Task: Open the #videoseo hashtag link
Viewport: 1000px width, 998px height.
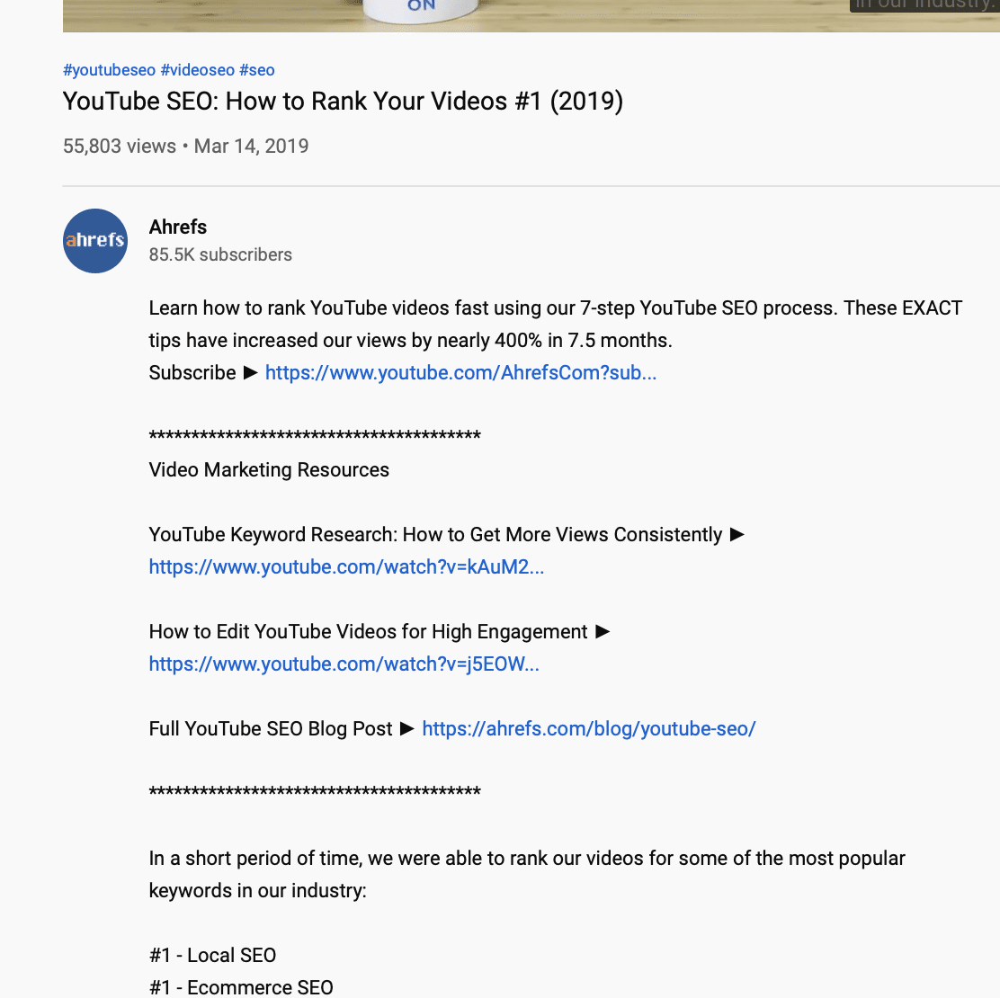Action: coord(198,70)
